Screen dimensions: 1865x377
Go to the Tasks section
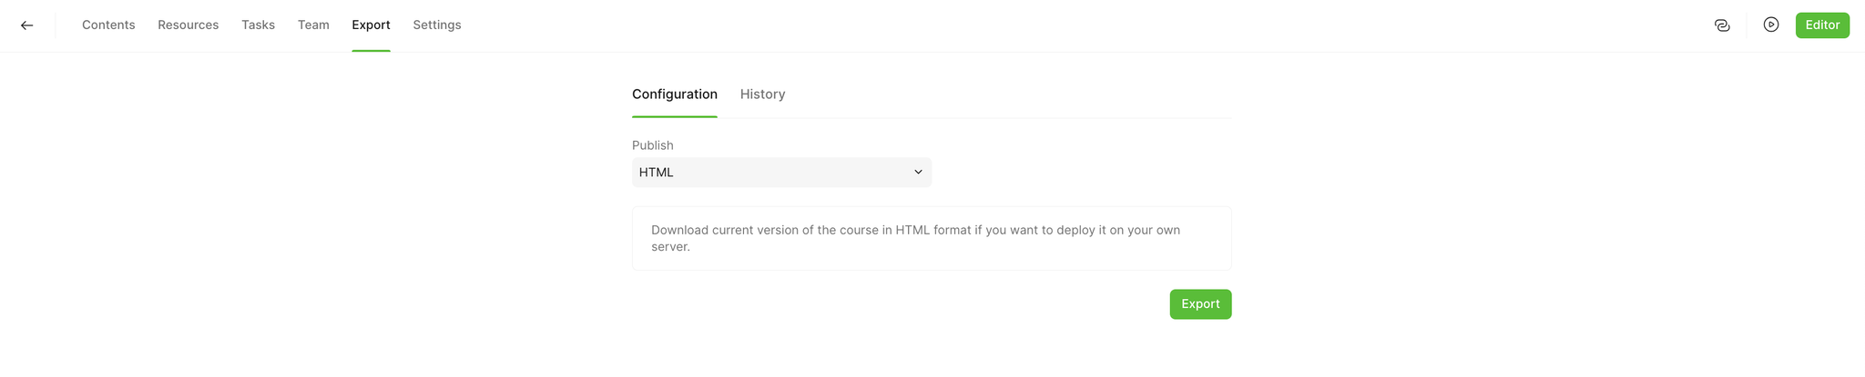[x=258, y=25]
